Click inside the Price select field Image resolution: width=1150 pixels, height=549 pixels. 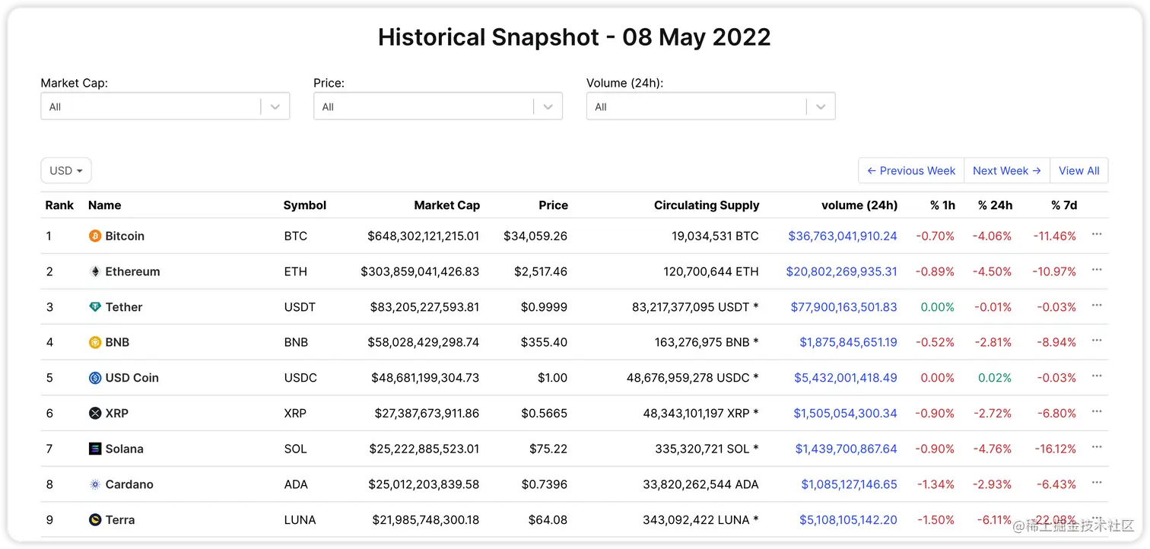coord(438,106)
